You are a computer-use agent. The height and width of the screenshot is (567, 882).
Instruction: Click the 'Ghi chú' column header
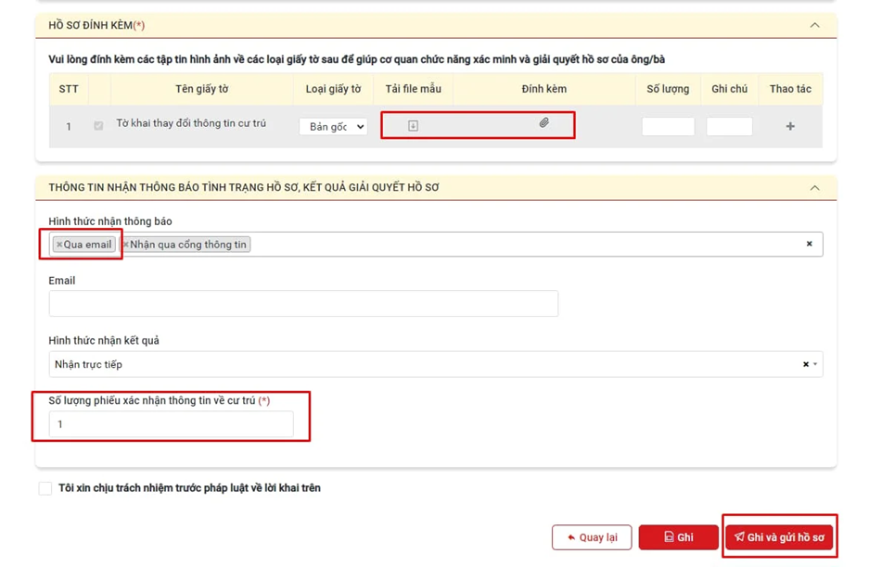pos(730,89)
